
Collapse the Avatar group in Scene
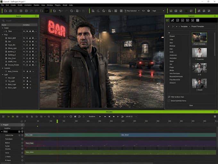click(x=3, y=28)
